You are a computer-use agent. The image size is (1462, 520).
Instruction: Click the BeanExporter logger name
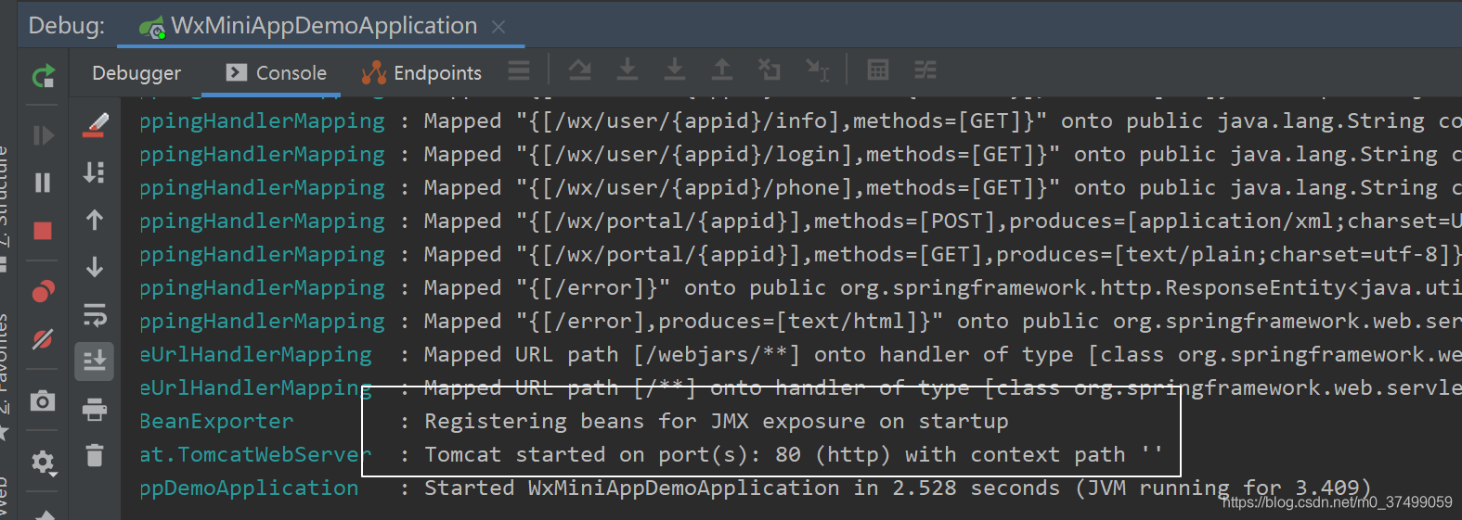pos(216,422)
